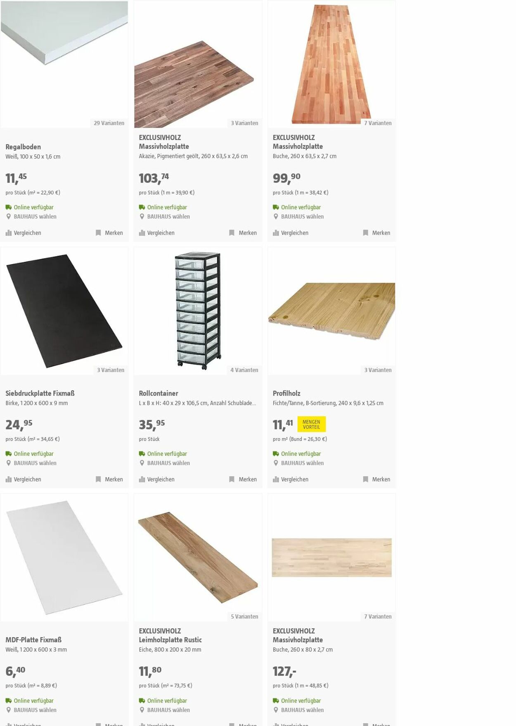Viewport: 516px width, 726px height.
Task: Open MDF-Platte Fixmaß product title
Action: pyautogui.click(x=33, y=640)
